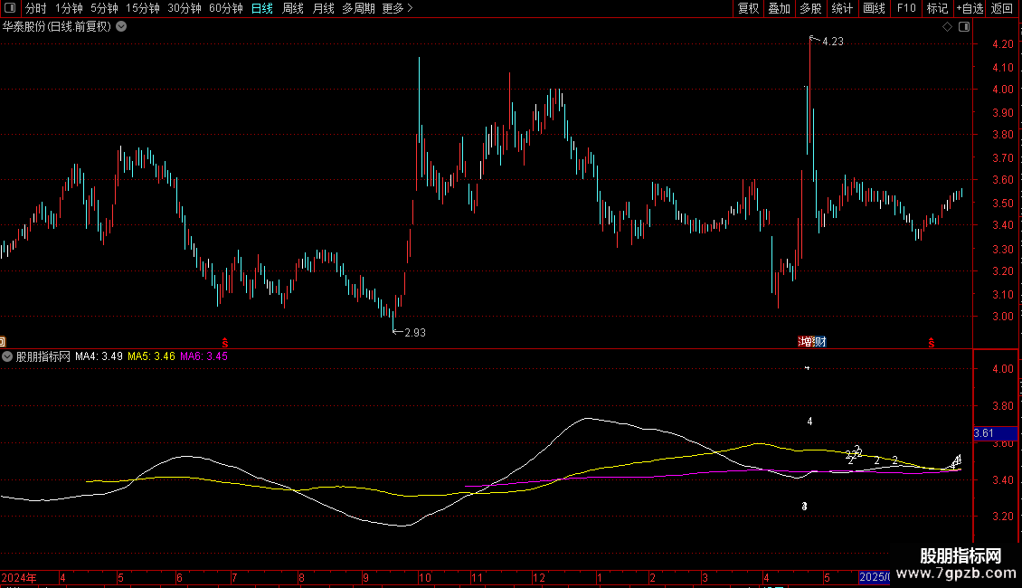Add stock with +自选 button
The image size is (1022, 588).
970,8
